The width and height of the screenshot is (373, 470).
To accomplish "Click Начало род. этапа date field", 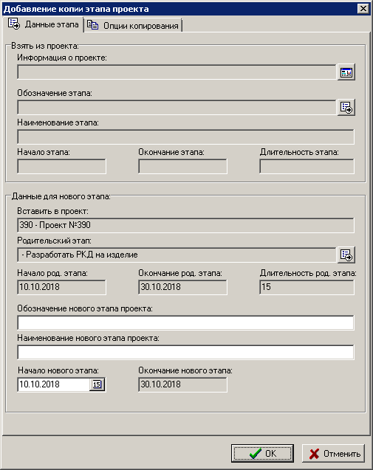I will tap(61, 287).
